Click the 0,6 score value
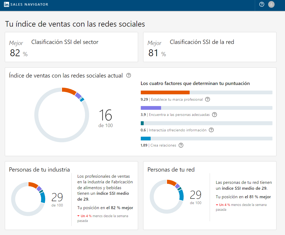285x235 pixels. click(x=143, y=130)
